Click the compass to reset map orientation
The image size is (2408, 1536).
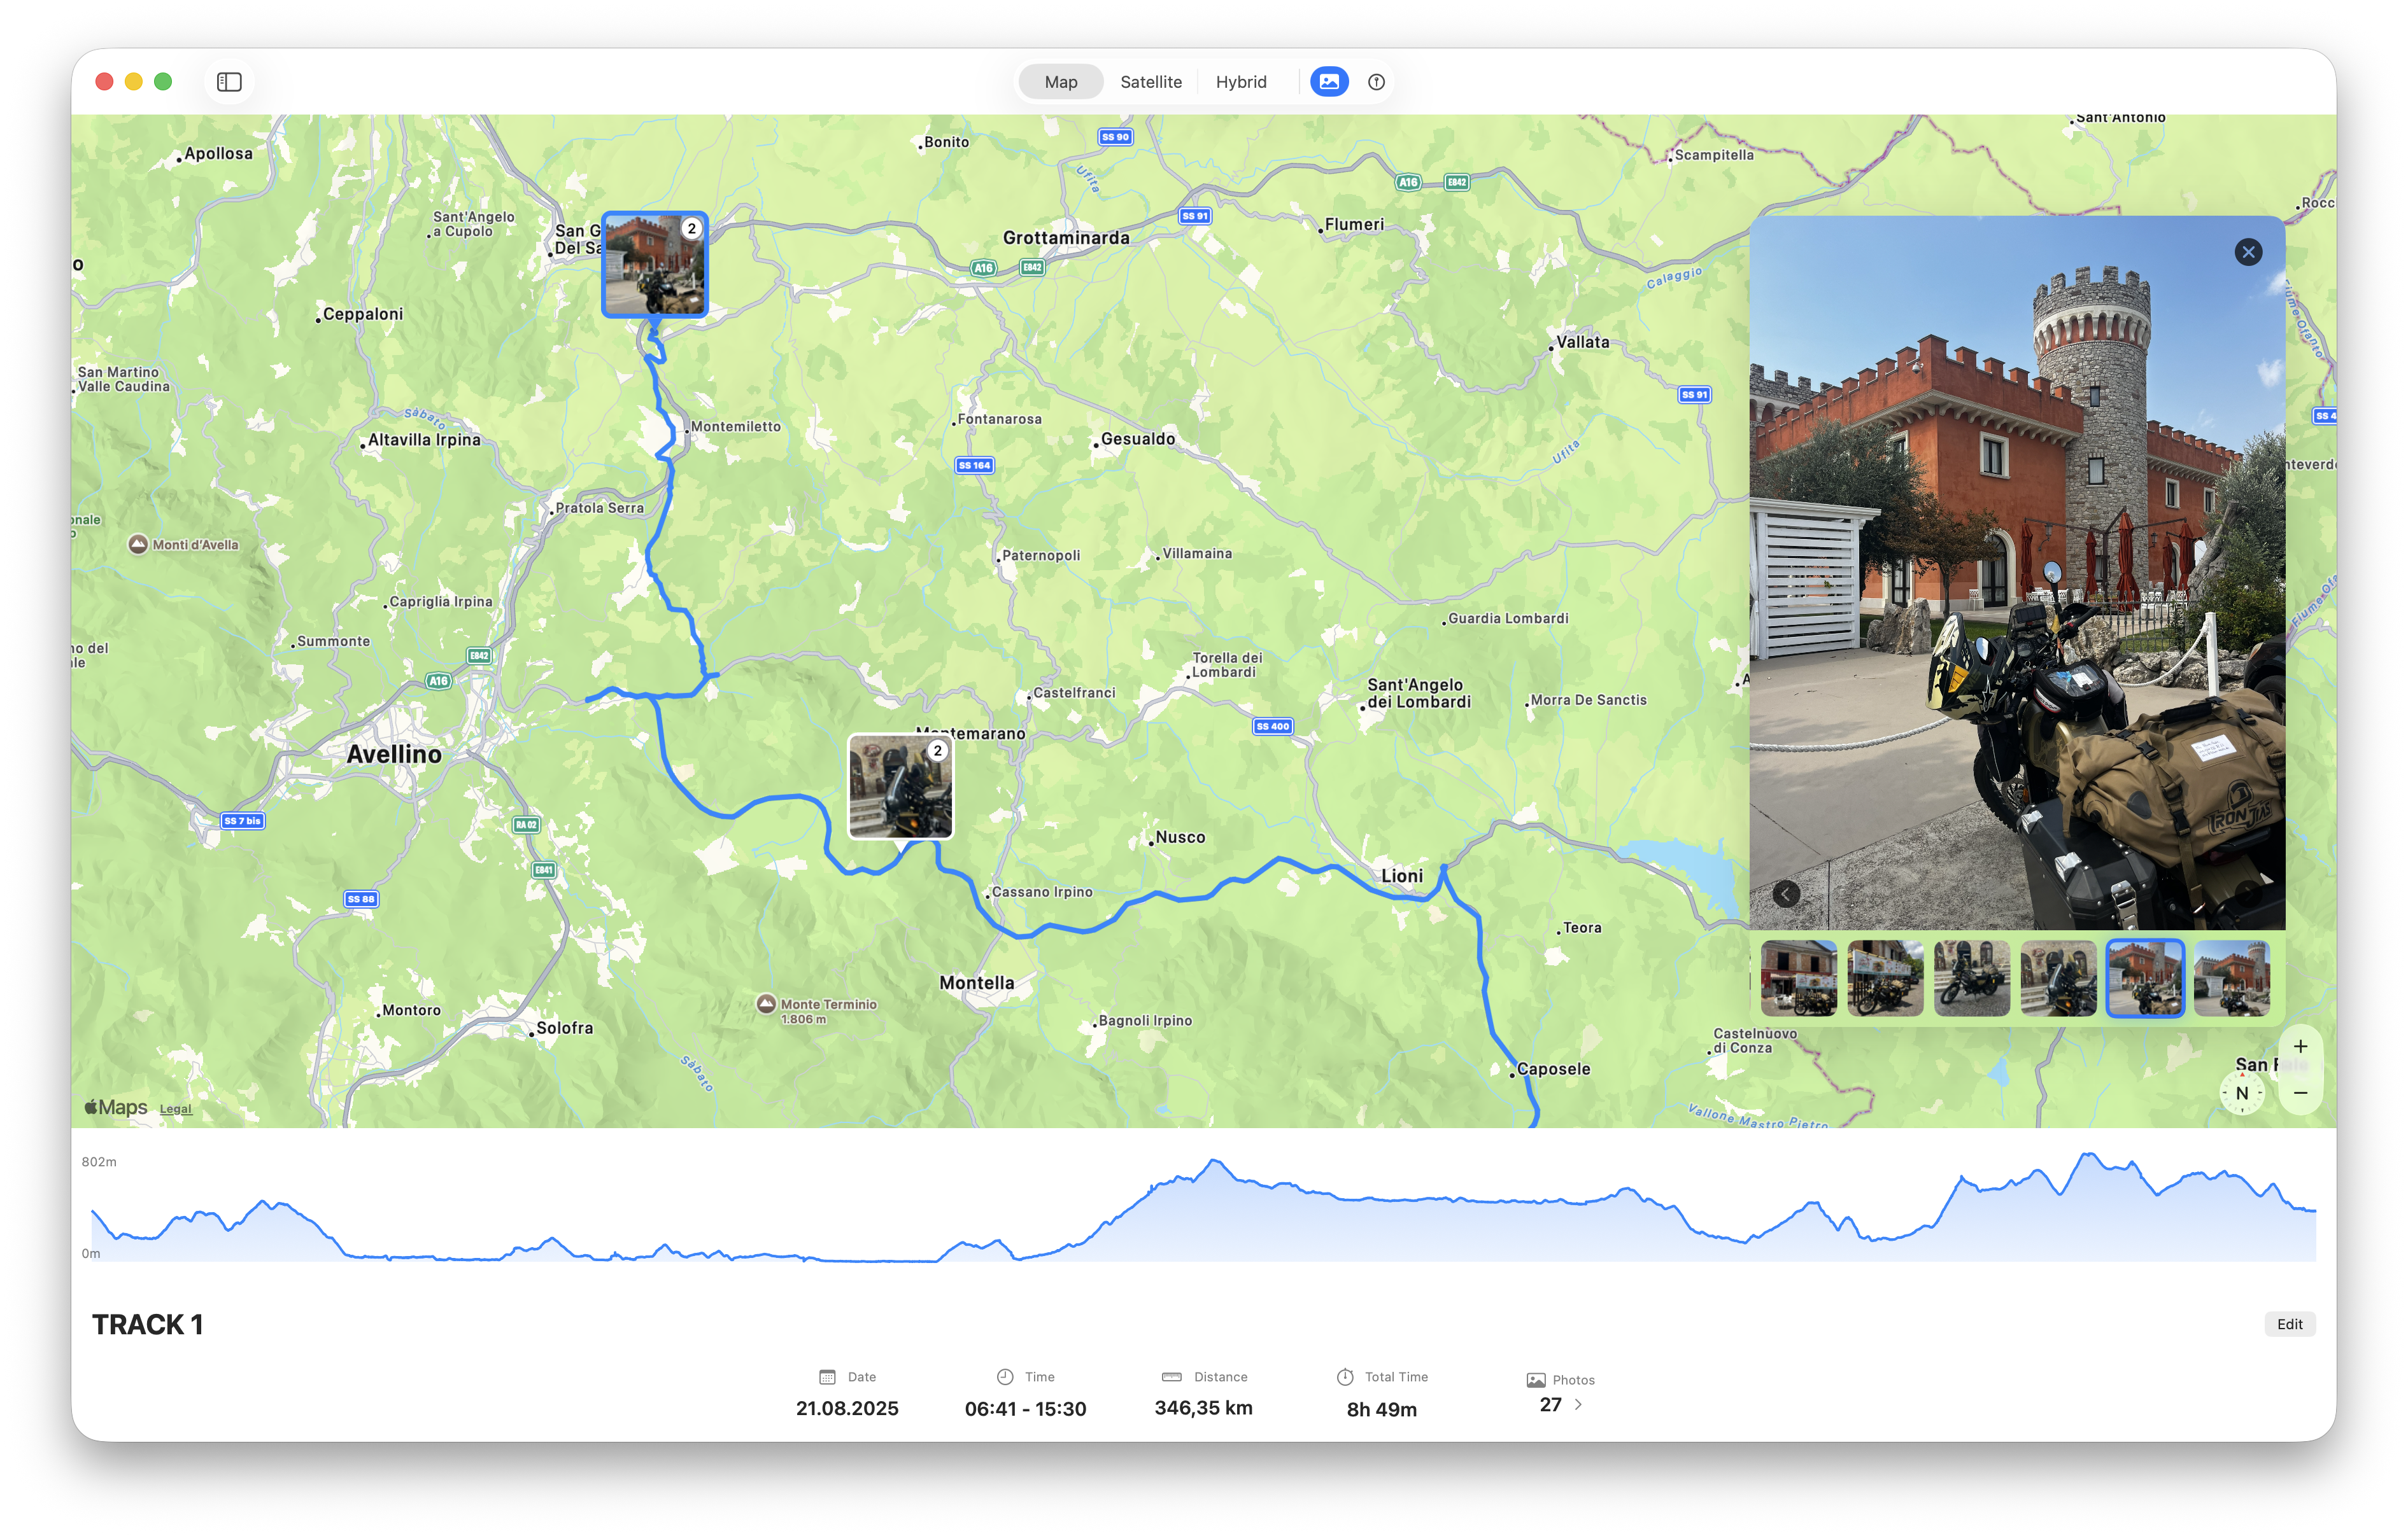2242,1093
